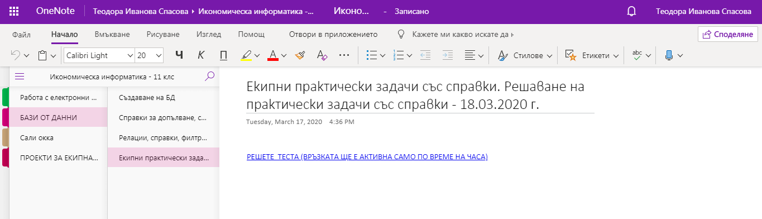Select section БАЗИ ОТ ДАННИ
This screenshot has width=762, height=219.
58,117
